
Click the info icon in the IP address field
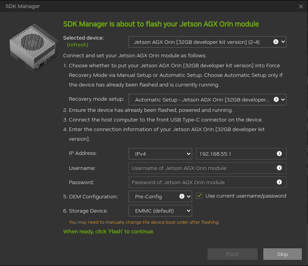pos(279,154)
